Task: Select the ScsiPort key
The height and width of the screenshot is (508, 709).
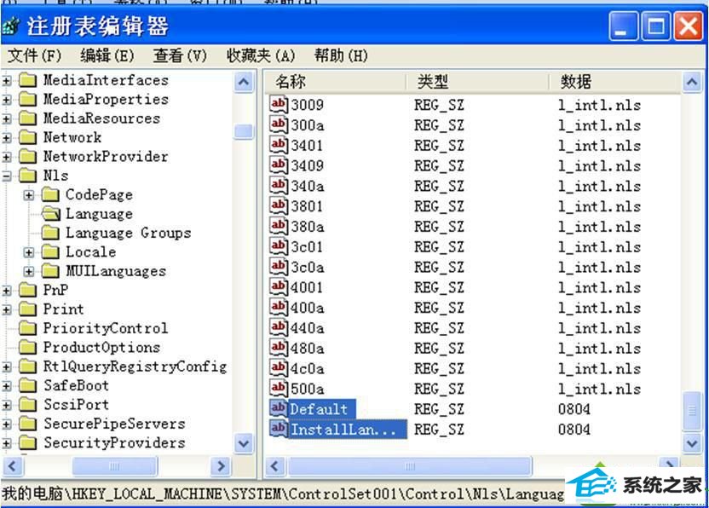Action: 76,404
